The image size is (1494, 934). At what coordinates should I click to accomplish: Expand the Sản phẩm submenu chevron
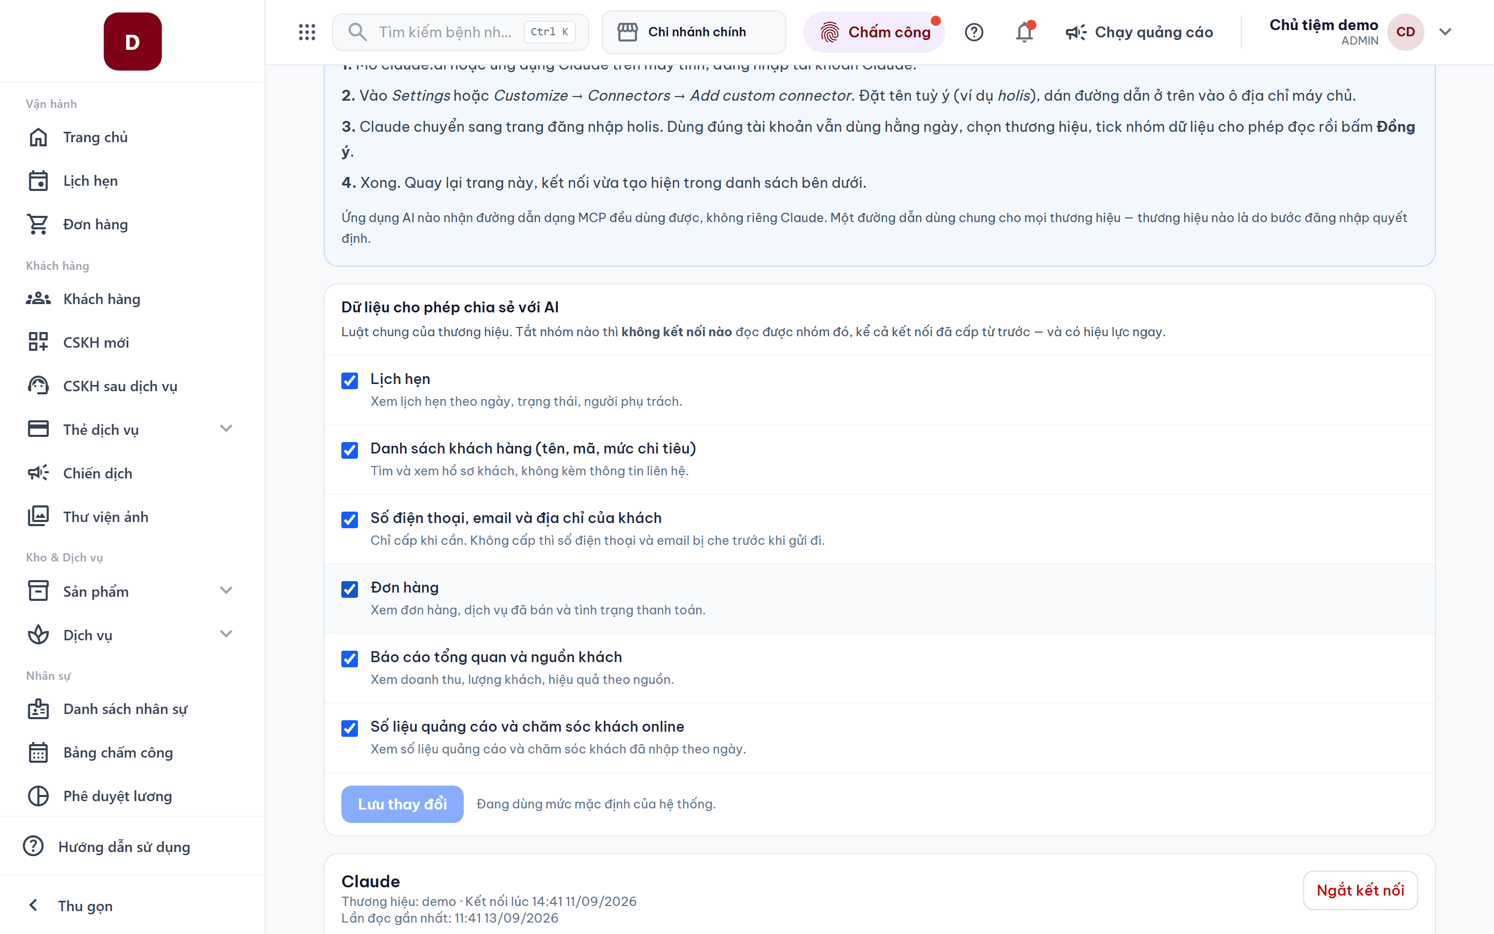(226, 590)
